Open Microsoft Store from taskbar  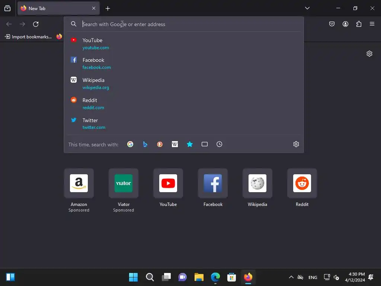tap(231, 277)
